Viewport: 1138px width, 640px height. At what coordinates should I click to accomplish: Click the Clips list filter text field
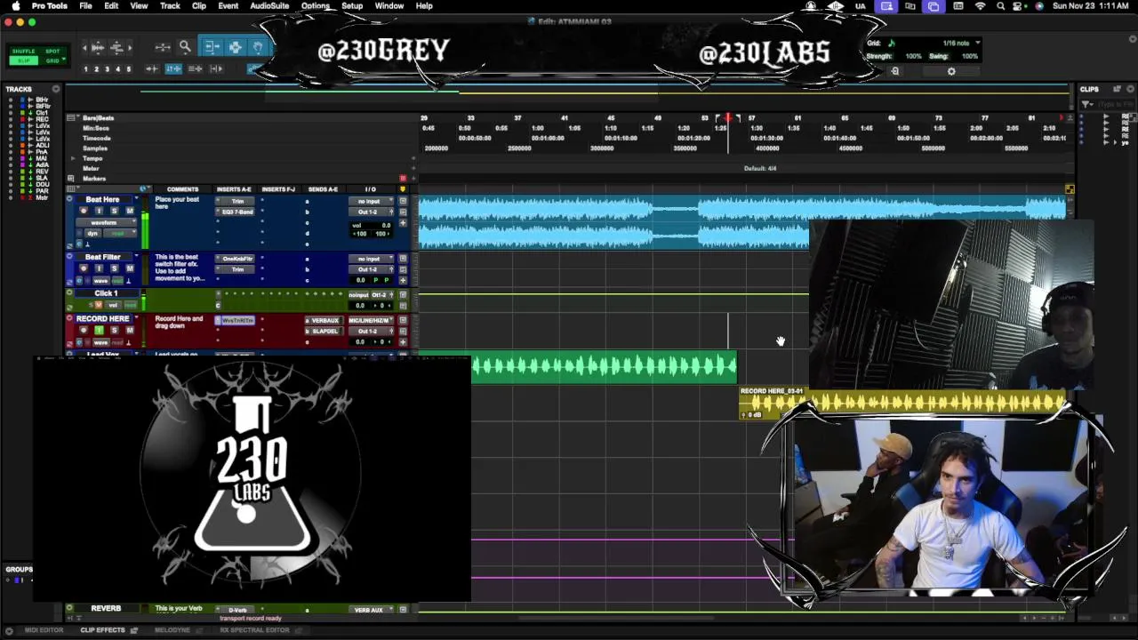click(1116, 104)
